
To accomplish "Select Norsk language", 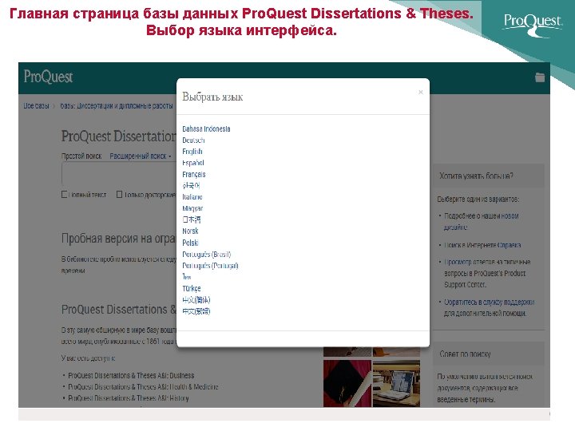I will coord(190,231).
